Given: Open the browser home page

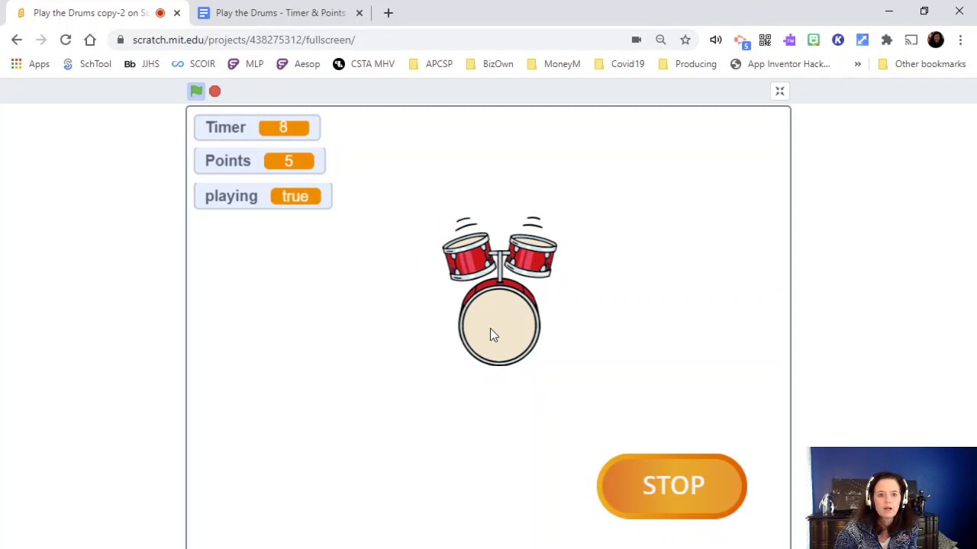Looking at the screenshot, I should click(x=90, y=40).
